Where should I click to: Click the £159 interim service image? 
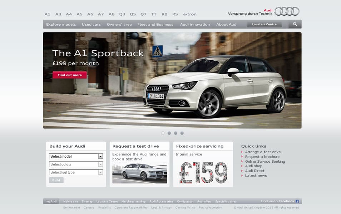click(x=203, y=173)
